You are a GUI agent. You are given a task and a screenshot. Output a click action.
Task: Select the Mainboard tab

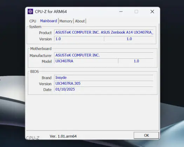(48, 21)
